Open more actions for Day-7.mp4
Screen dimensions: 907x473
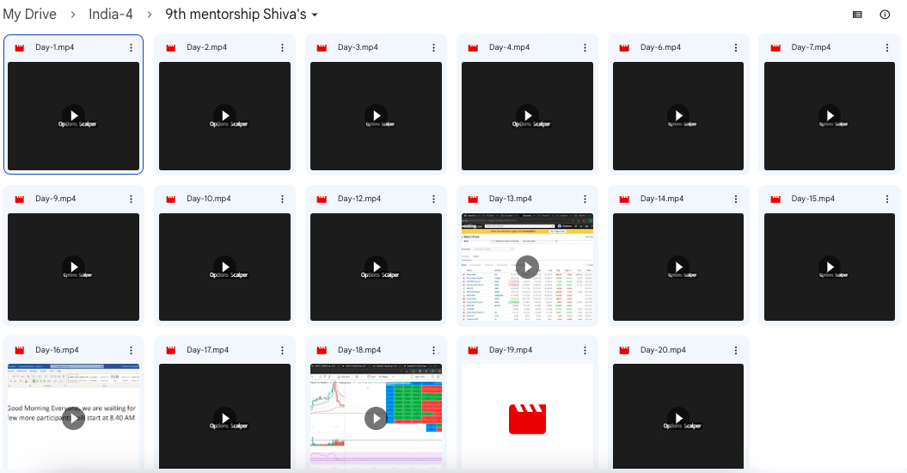(x=887, y=48)
